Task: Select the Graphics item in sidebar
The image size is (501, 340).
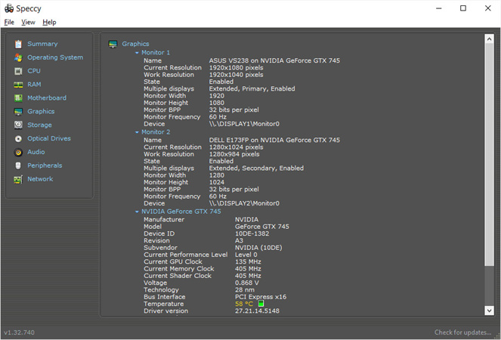Action: click(40, 112)
